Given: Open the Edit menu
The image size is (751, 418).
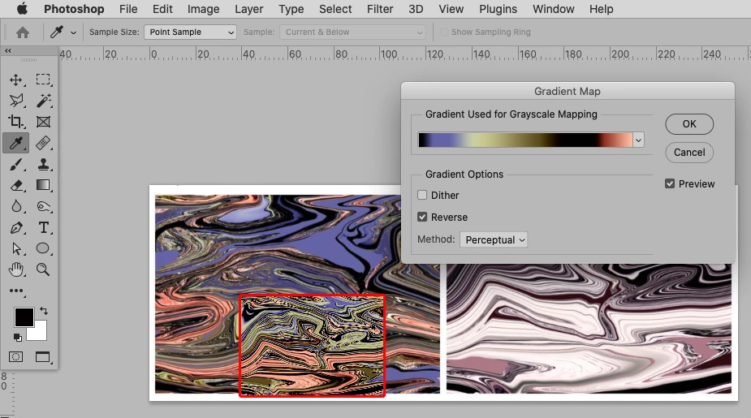Looking at the screenshot, I should 162,9.
